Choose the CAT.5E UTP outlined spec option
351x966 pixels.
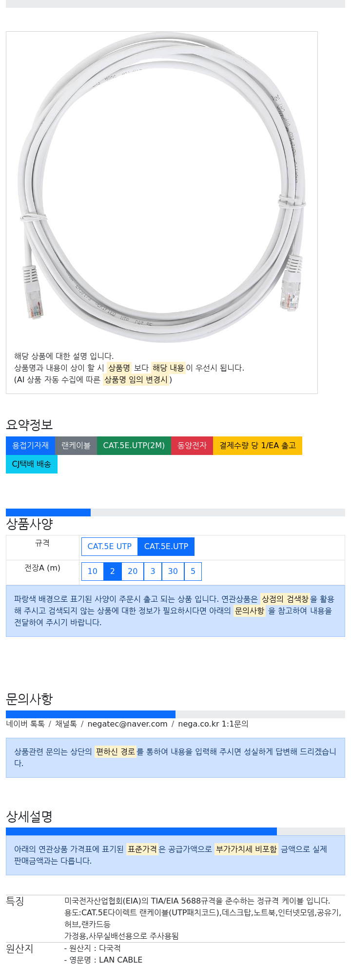110,547
